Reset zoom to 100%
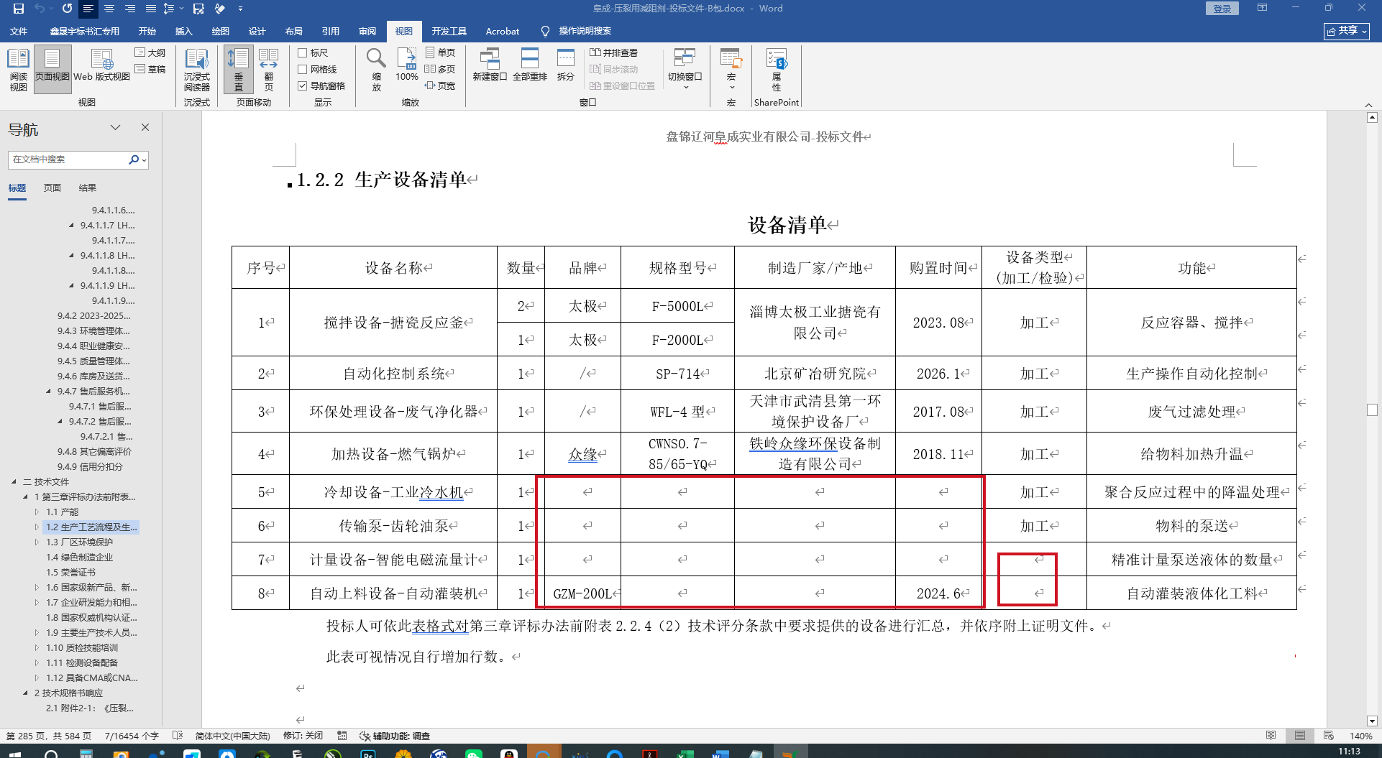This screenshot has width=1382, height=758. coord(407,66)
